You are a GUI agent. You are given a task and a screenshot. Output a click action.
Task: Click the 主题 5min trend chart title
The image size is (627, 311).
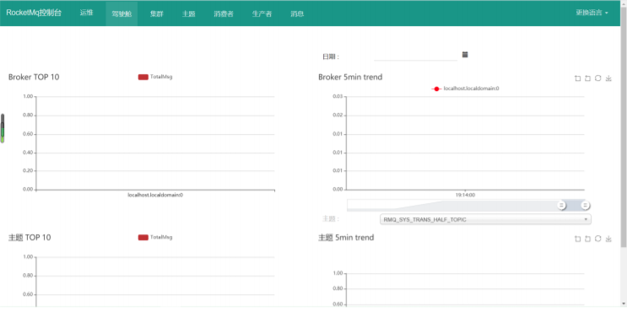point(346,238)
